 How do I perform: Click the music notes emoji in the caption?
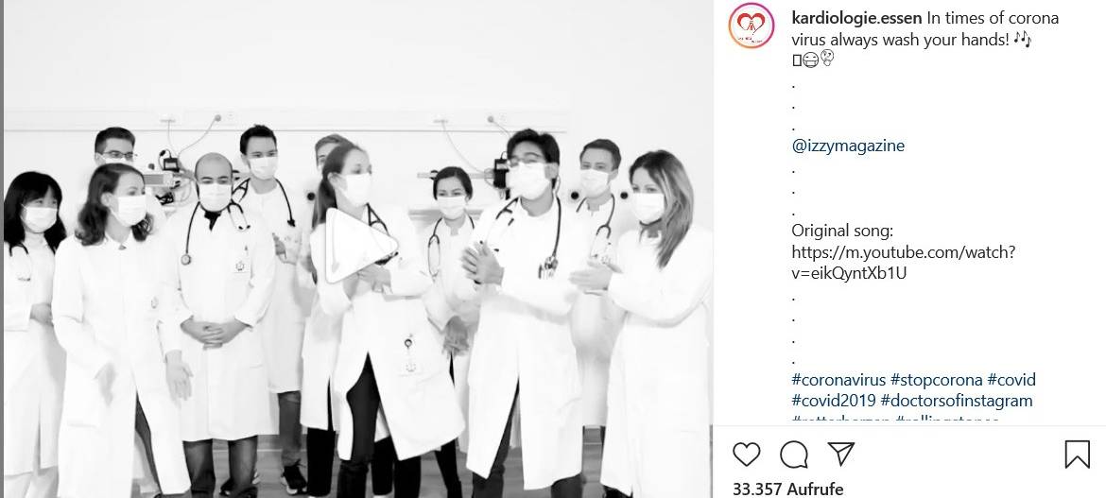pos(1022,40)
